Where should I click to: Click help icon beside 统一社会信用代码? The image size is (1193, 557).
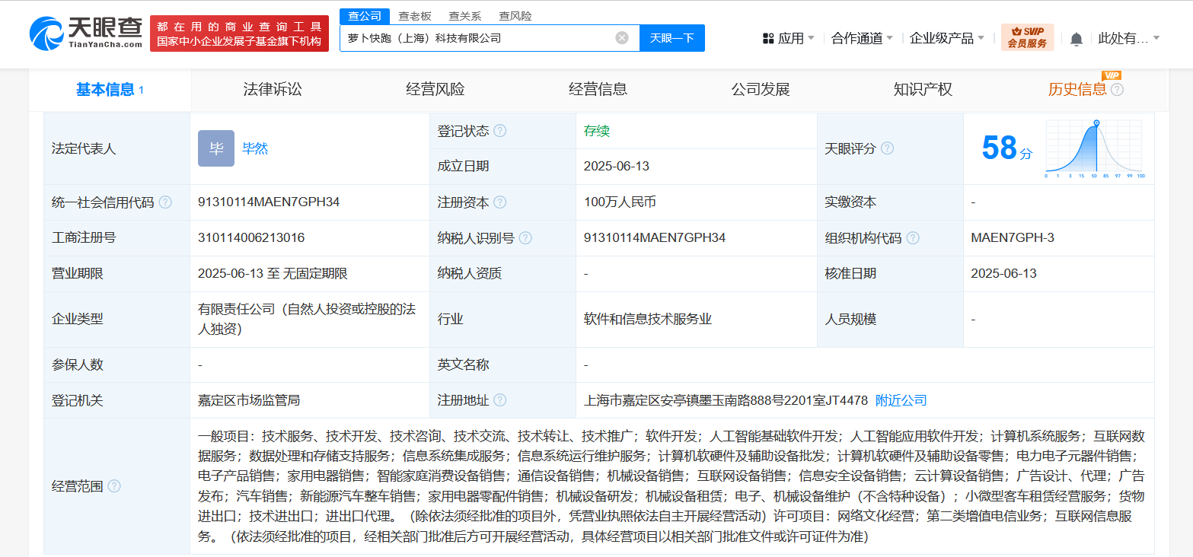165,202
